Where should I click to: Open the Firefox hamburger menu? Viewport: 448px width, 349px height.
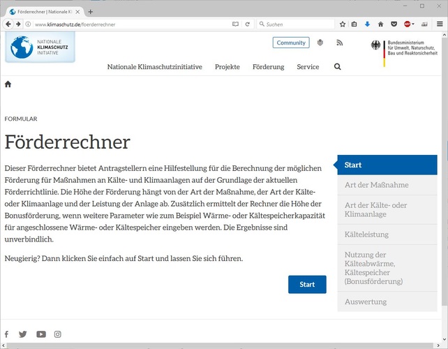440,24
